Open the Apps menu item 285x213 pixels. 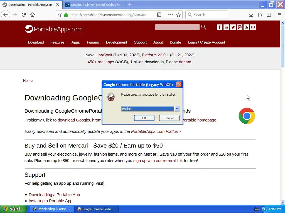(75, 42)
